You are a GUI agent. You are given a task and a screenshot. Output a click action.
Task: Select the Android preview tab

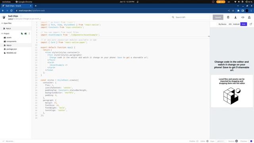pos(236,24)
